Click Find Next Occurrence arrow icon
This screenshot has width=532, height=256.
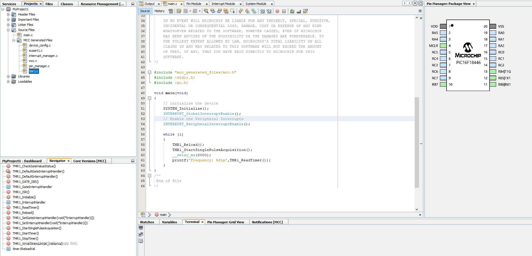[x=219, y=11]
